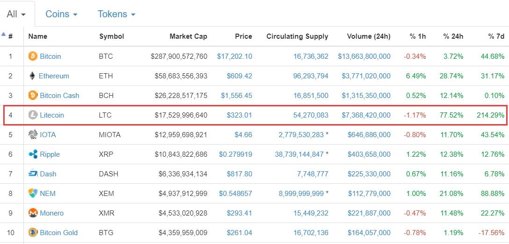Open the All dropdown tab
The image size is (509, 244).
[x=16, y=14]
